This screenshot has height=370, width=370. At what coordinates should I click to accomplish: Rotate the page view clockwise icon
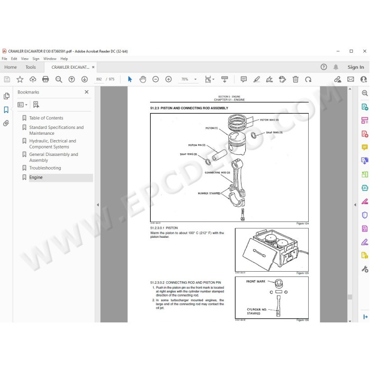point(308,79)
